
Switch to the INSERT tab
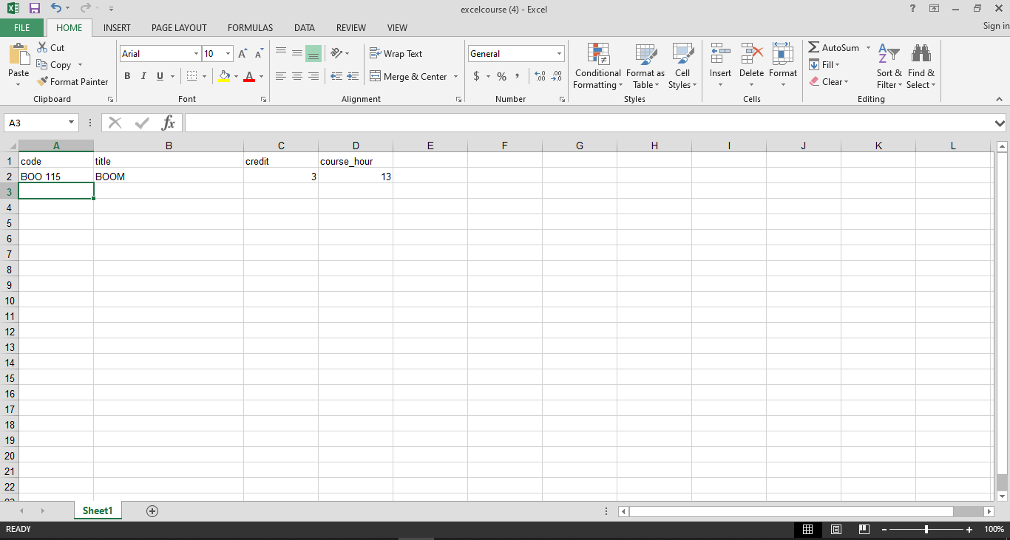coord(117,27)
